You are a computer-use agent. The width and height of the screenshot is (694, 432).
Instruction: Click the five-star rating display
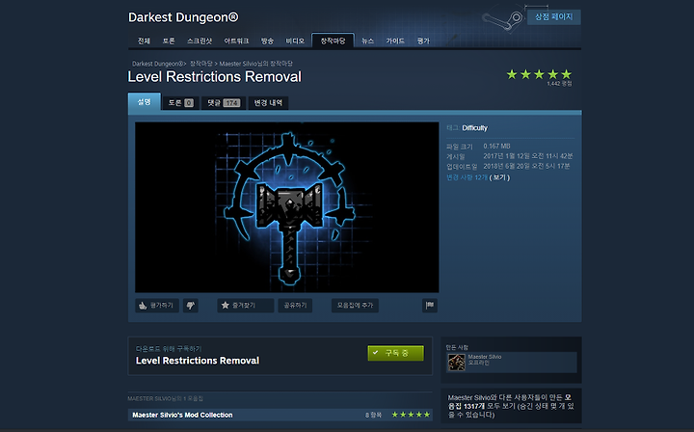point(539,74)
